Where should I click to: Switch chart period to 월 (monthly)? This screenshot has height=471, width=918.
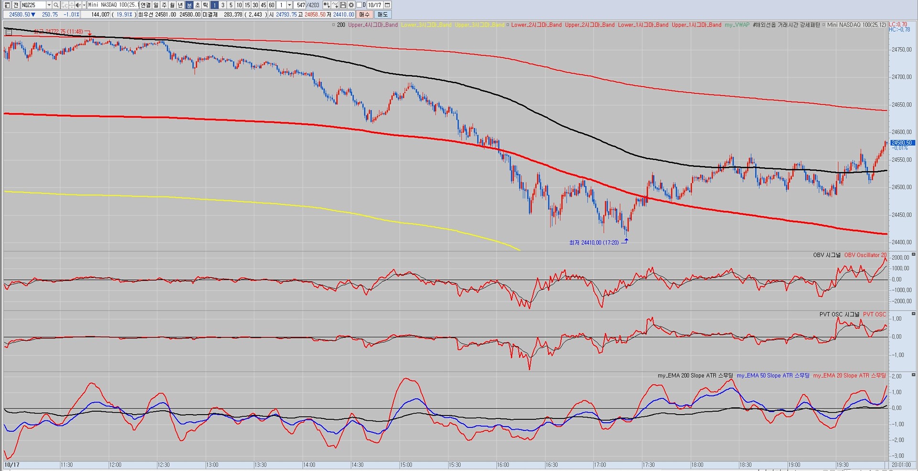(x=172, y=5)
